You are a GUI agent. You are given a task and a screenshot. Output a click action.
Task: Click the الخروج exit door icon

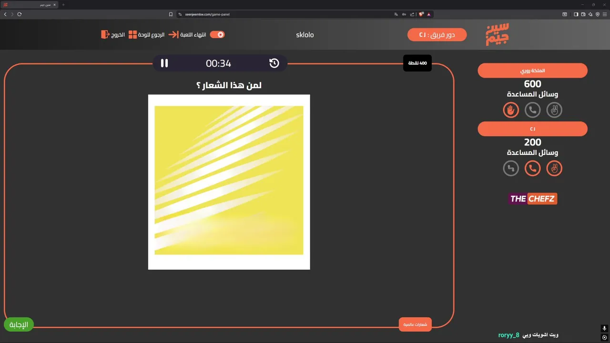point(105,35)
